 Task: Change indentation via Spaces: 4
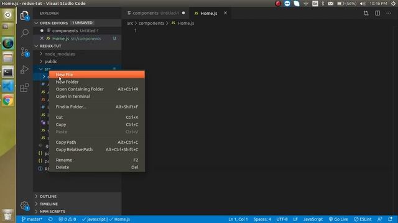coord(262,219)
